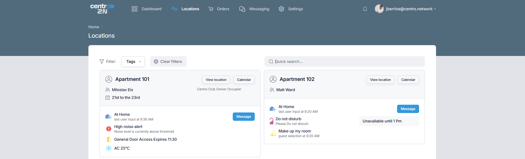Click the Dashboard grid icon
Screen dimensions: 525x159
(x=135, y=9)
